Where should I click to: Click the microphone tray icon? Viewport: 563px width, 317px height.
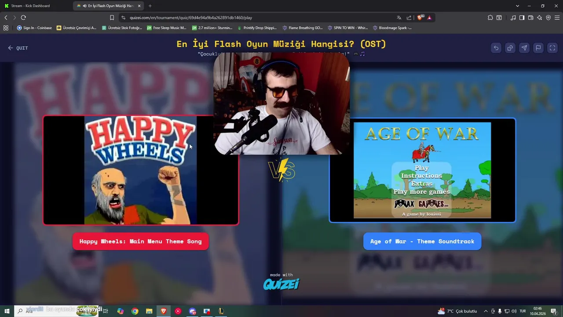[x=500, y=311]
